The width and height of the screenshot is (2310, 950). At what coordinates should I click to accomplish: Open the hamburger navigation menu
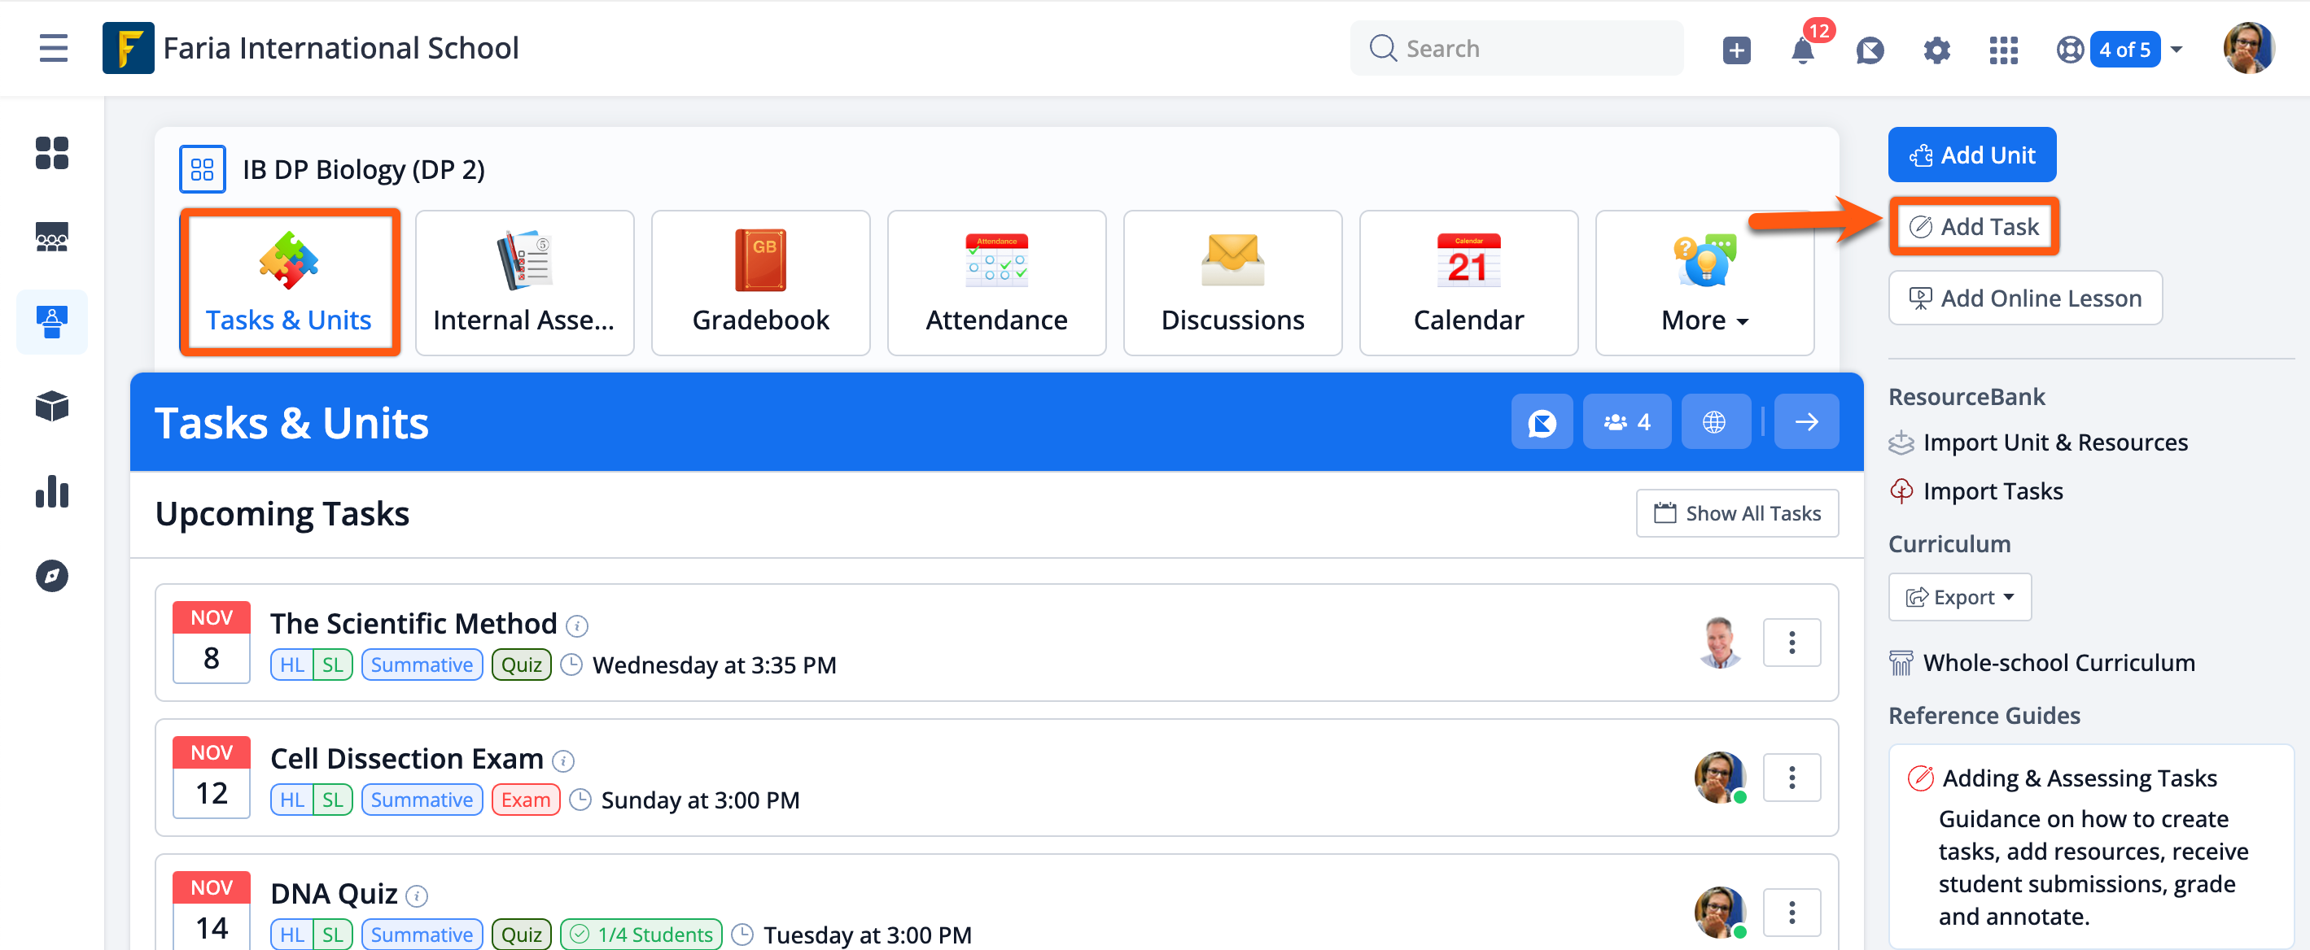click(53, 47)
